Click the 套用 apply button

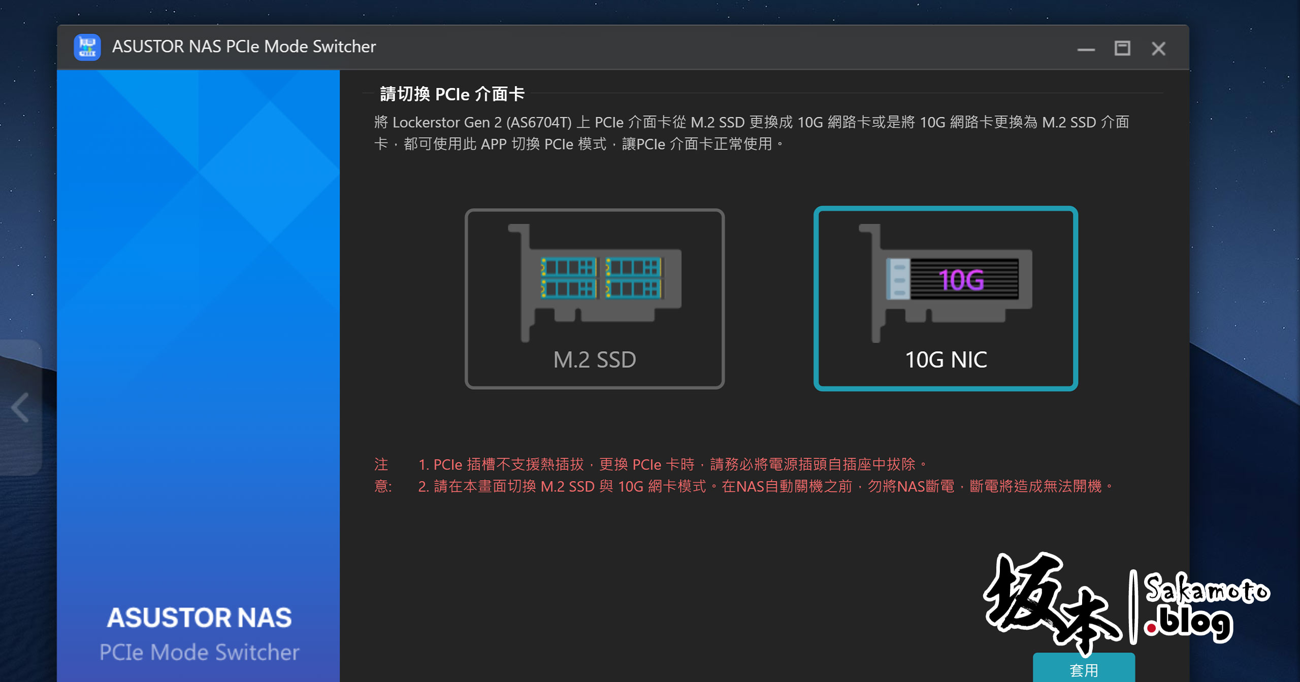[1084, 669]
